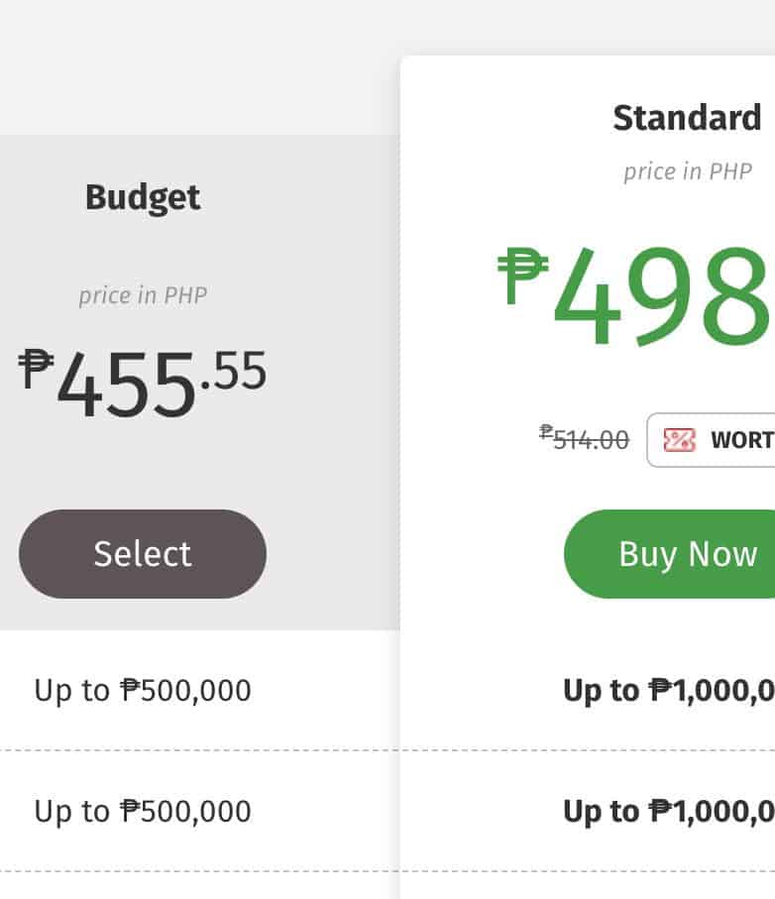Viewport: 775px width, 899px height.
Task: Click the .55 cents of Budget price
Action: pos(234,371)
